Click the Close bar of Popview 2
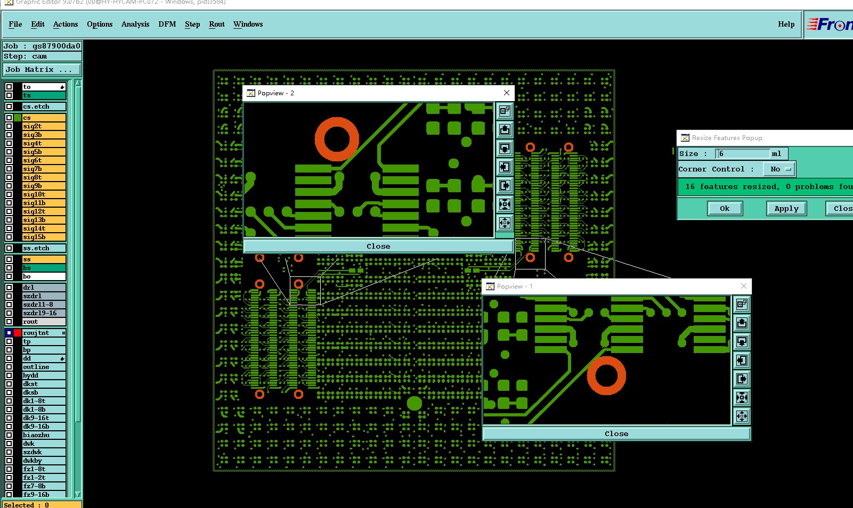The height and width of the screenshot is (508, 853). click(x=378, y=247)
